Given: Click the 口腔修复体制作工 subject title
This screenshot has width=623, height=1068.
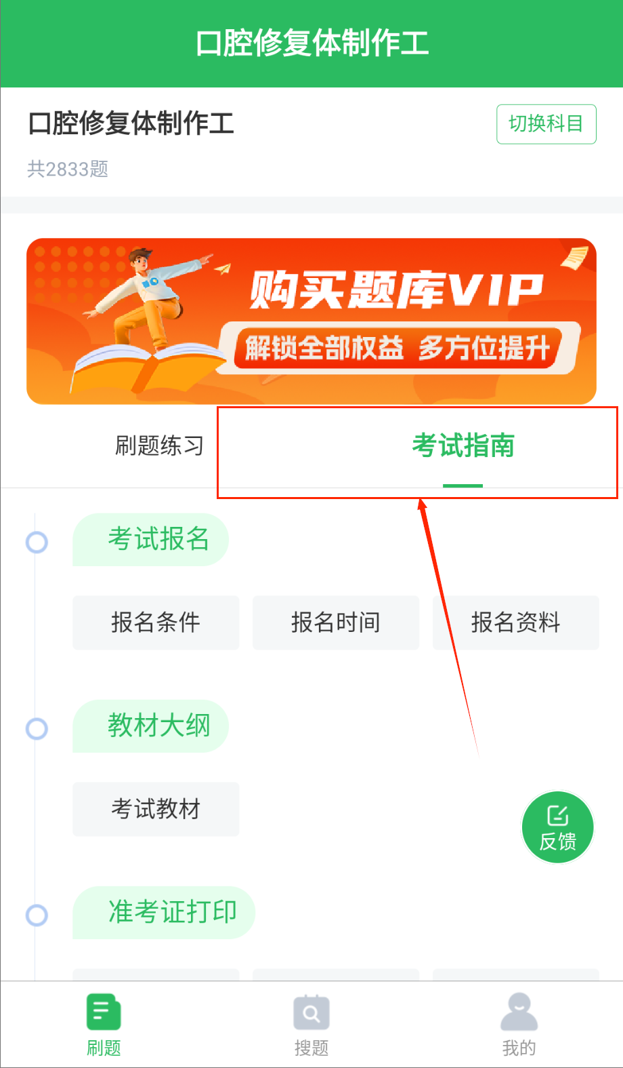Looking at the screenshot, I should [x=131, y=123].
